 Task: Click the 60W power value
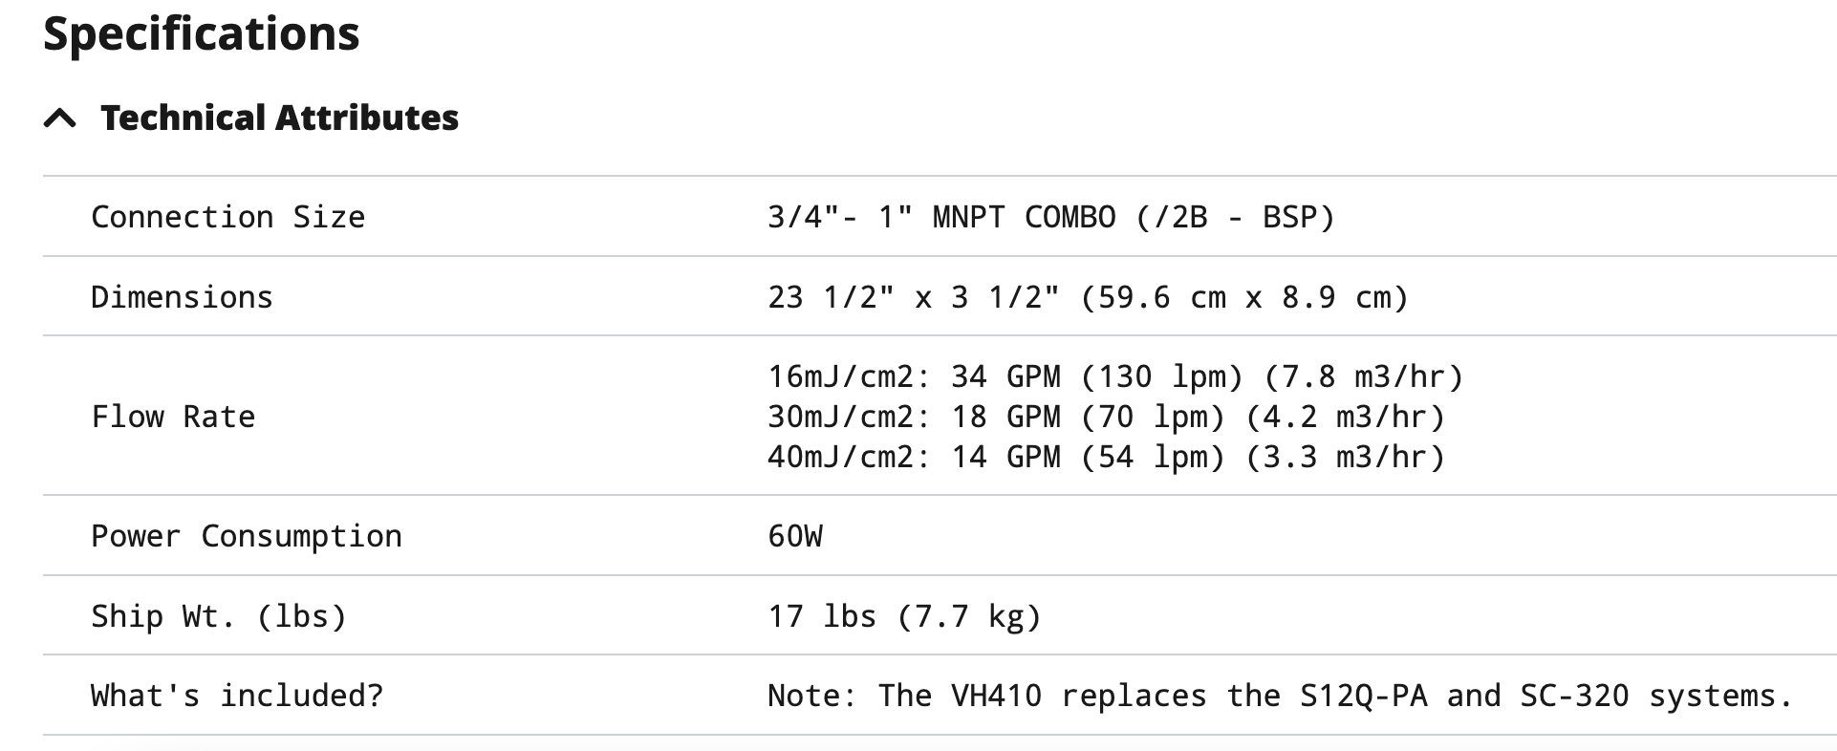[x=794, y=536]
